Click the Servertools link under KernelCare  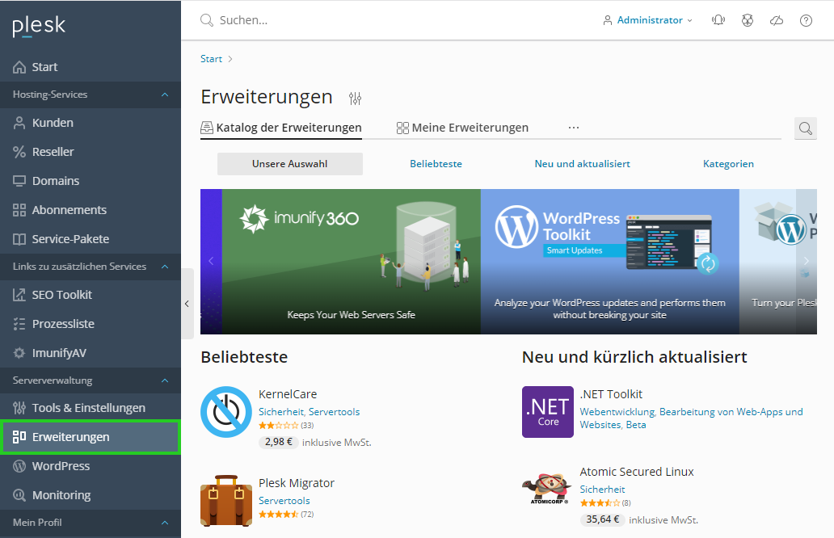pyautogui.click(x=334, y=412)
